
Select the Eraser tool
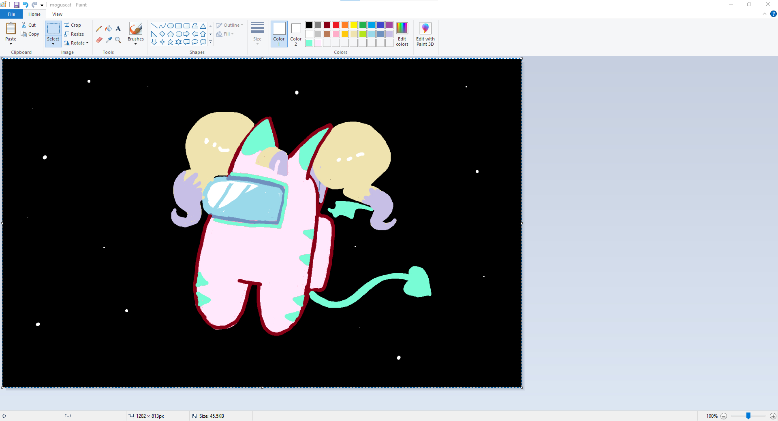99,40
